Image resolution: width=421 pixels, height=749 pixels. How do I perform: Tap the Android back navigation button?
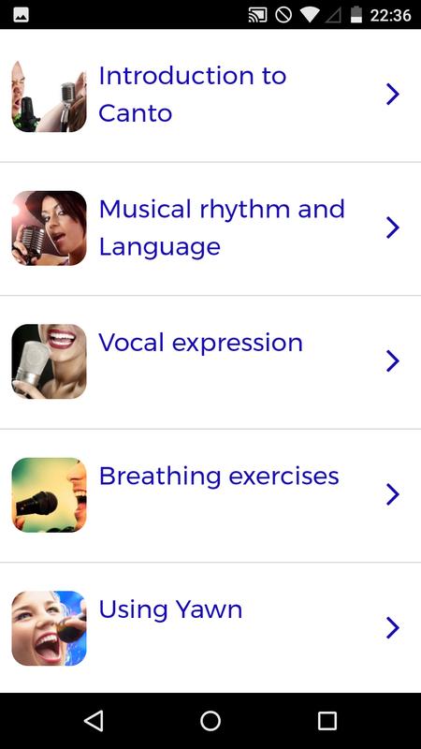(x=94, y=720)
